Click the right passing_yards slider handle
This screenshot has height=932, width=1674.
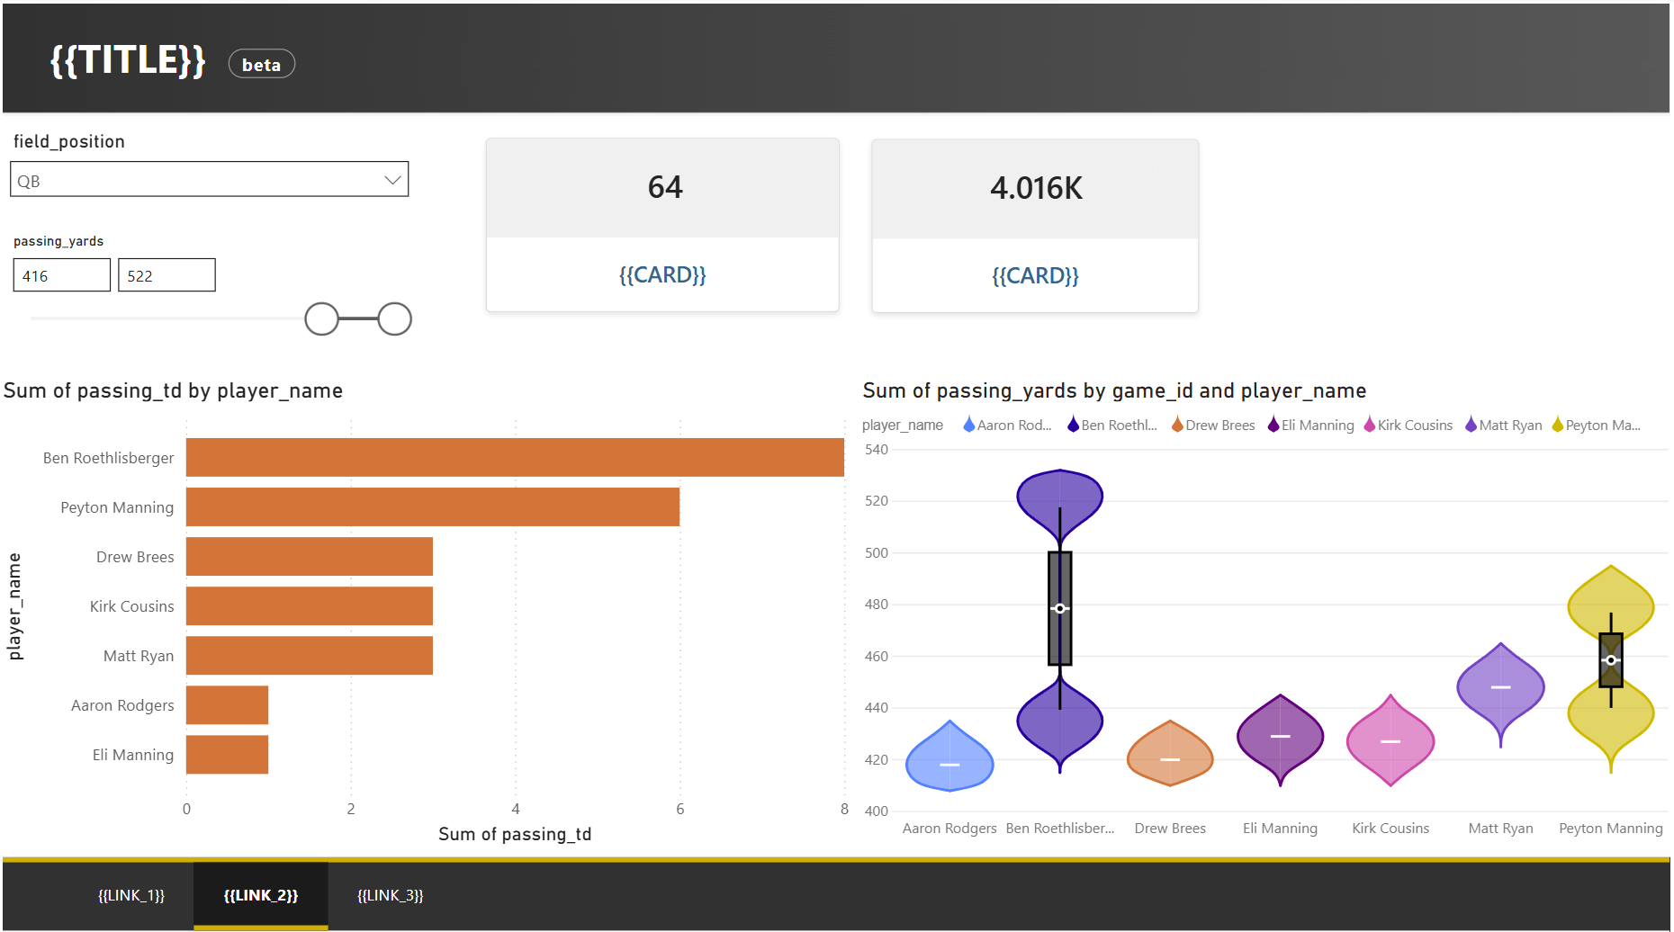point(394,319)
